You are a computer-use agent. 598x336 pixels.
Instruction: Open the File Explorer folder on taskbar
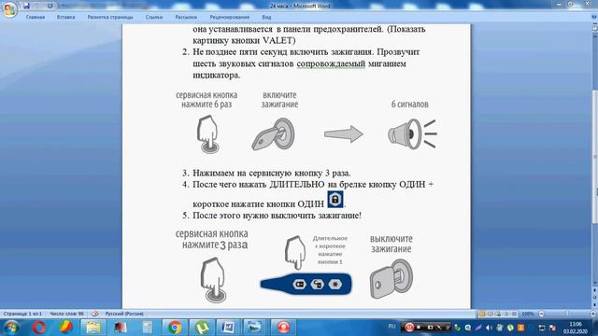pyautogui.click(x=93, y=328)
